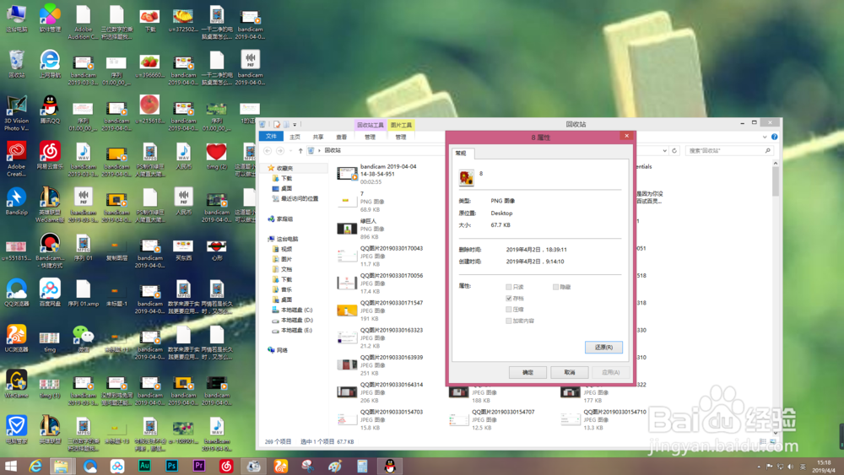Image resolution: width=844 pixels, height=475 pixels.
Task: Click the Explorer back navigation arrow
Action: point(268,151)
